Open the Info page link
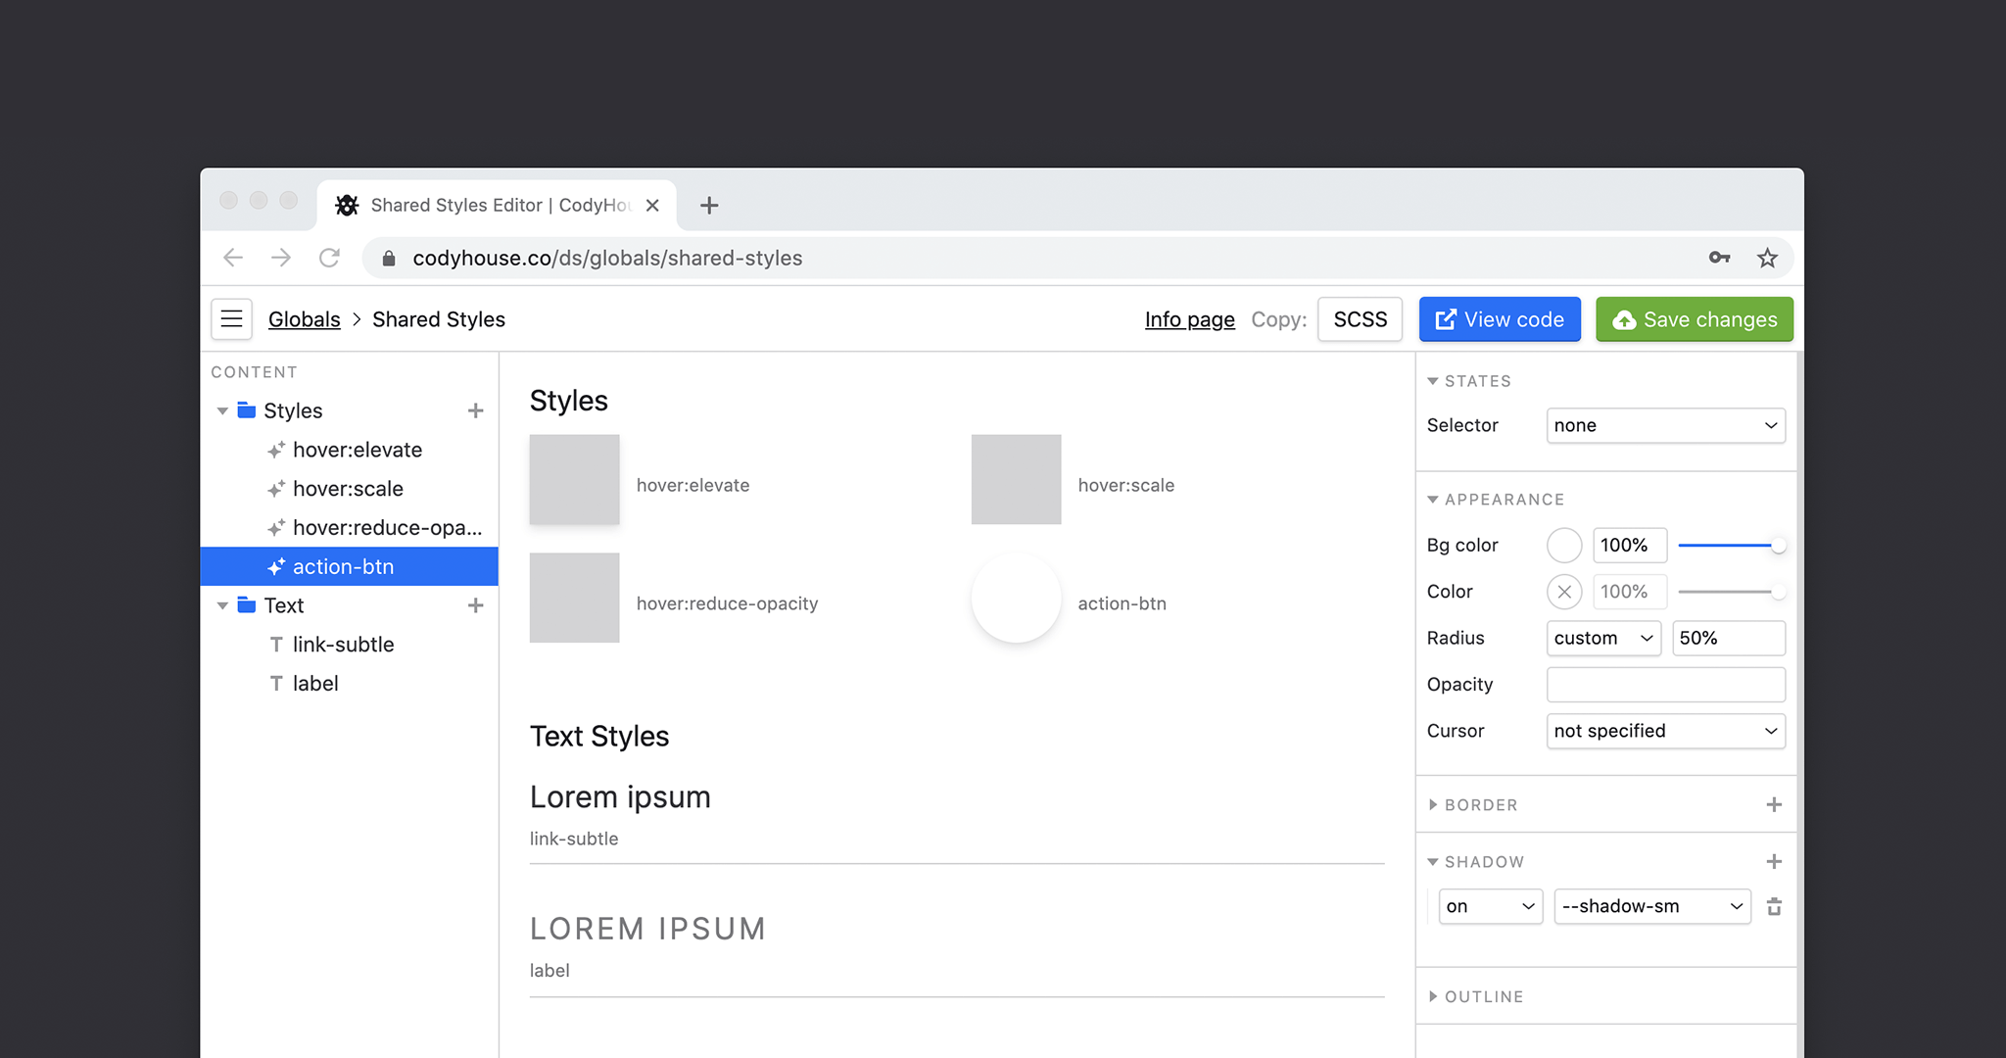This screenshot has height=1058, width=2006. click(1189, 319)
